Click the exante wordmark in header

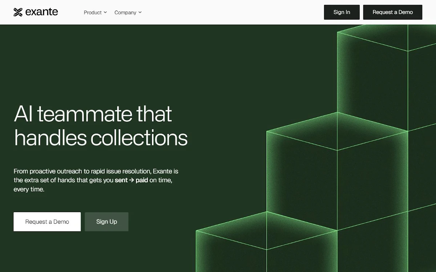41,12
